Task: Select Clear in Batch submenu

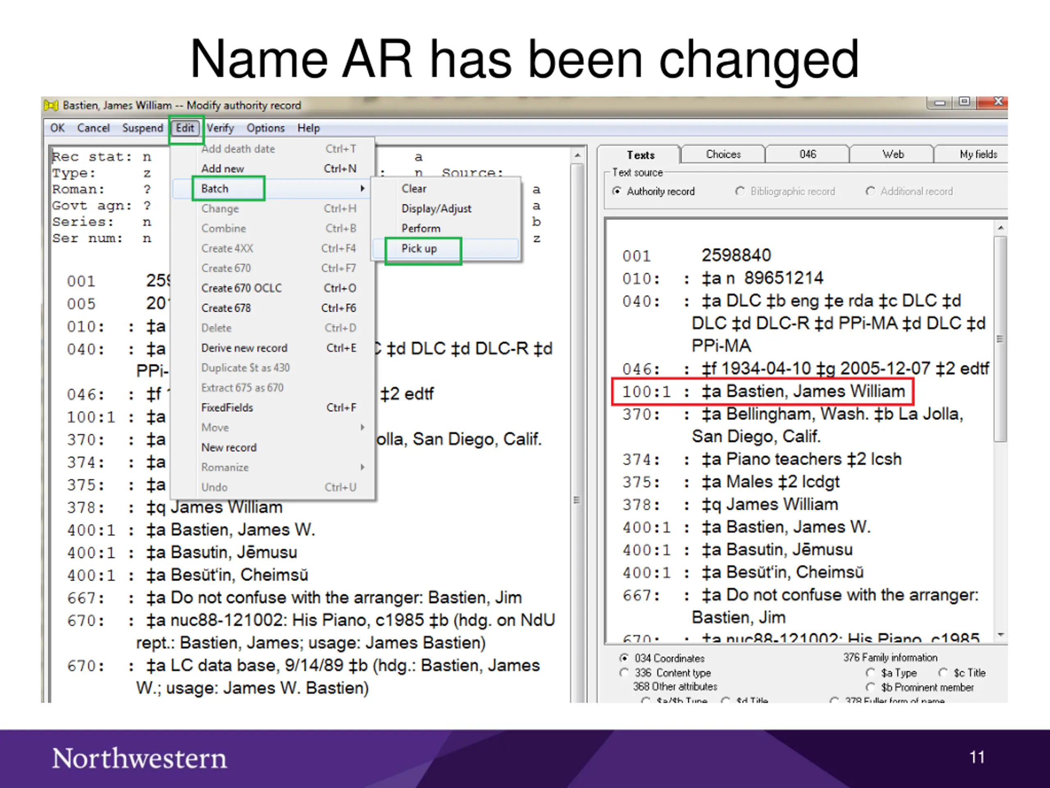Action: click(445, 188)
